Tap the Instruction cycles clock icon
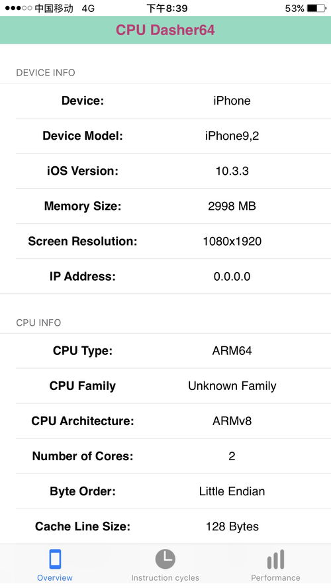The height and width of the screenshot is (588, 331). tap(165, 559)
